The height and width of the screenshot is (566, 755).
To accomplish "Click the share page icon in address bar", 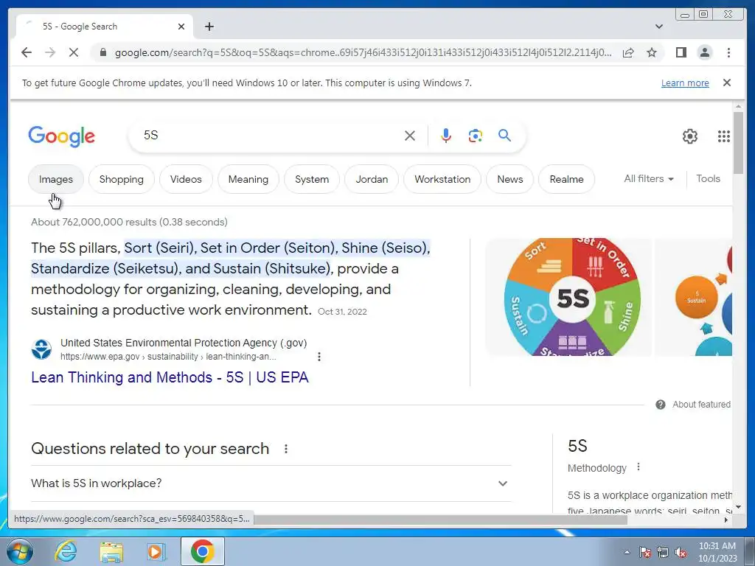I will click(x=628, y=52).
